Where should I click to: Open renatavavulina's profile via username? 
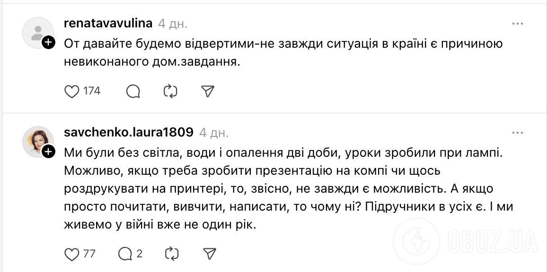click(x=108, y=23)
